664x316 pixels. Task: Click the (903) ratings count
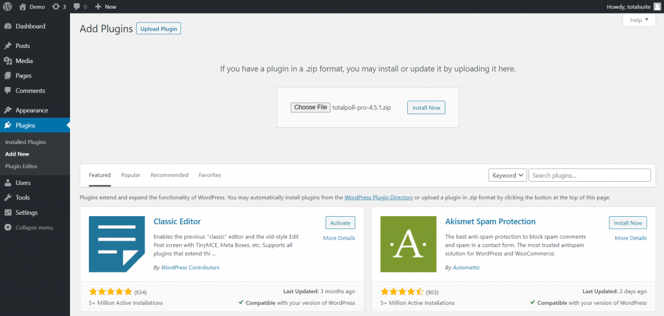click(432, 292)
